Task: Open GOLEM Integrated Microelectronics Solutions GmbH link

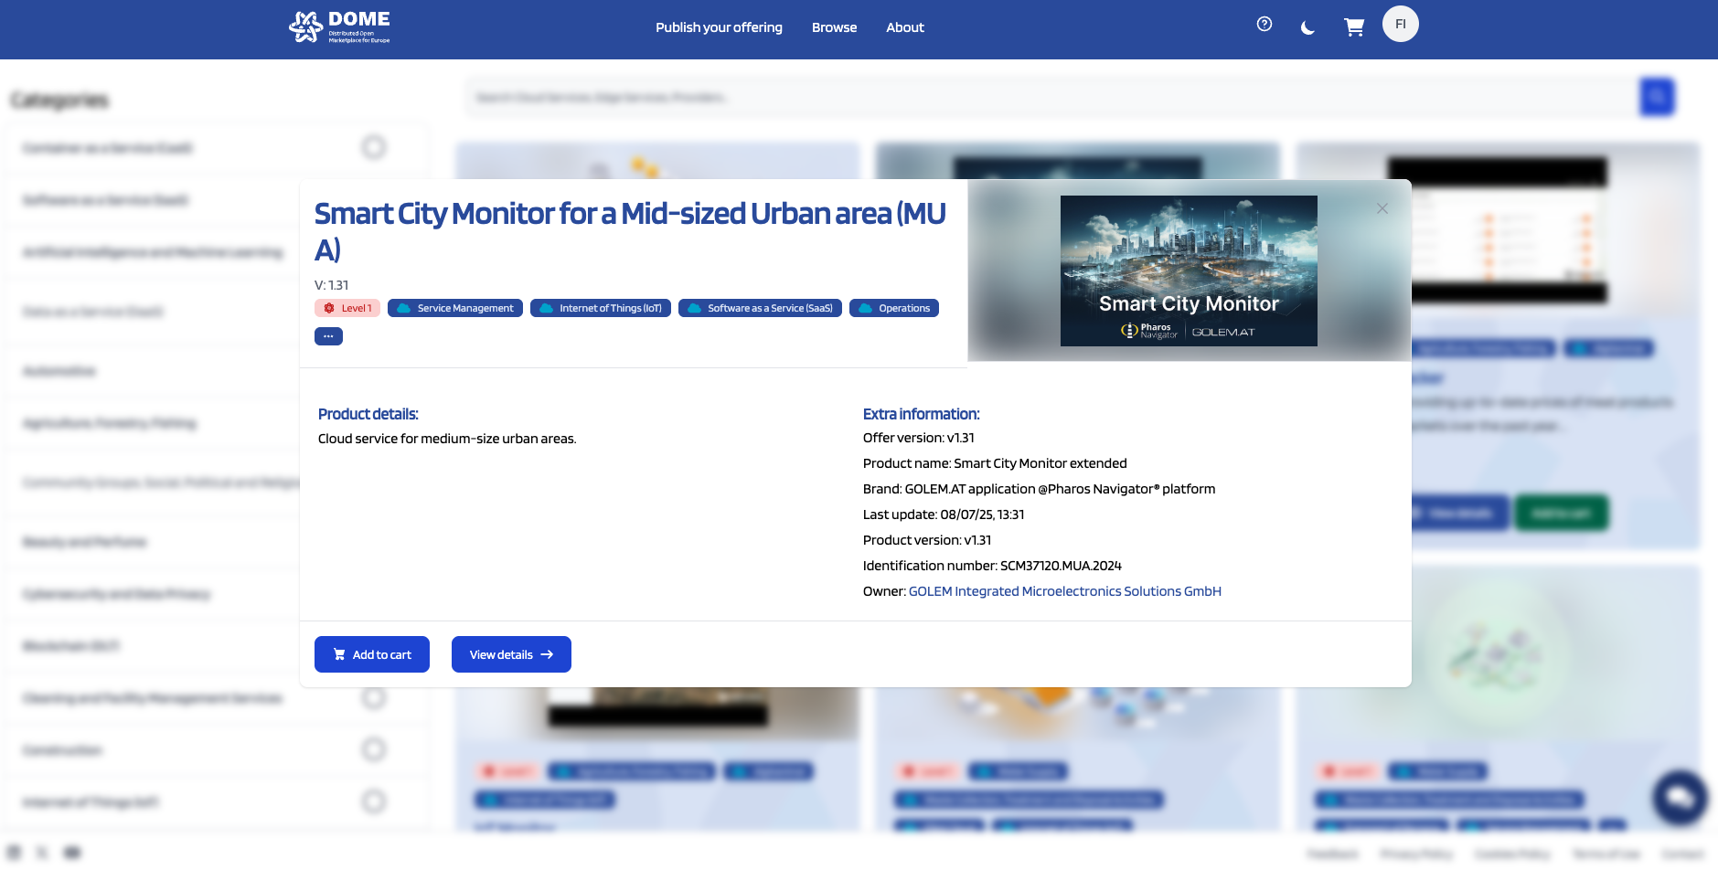Action: pos(1065,591)
